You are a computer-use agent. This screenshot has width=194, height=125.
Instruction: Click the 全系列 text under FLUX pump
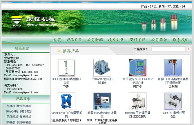173,86
